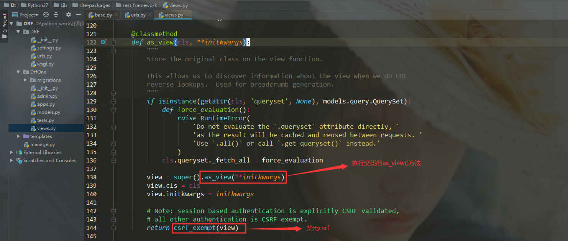This screenshot has width=568, height=241.
Task: Fold the docstring at line 123
Action: (x=113, y=51)
